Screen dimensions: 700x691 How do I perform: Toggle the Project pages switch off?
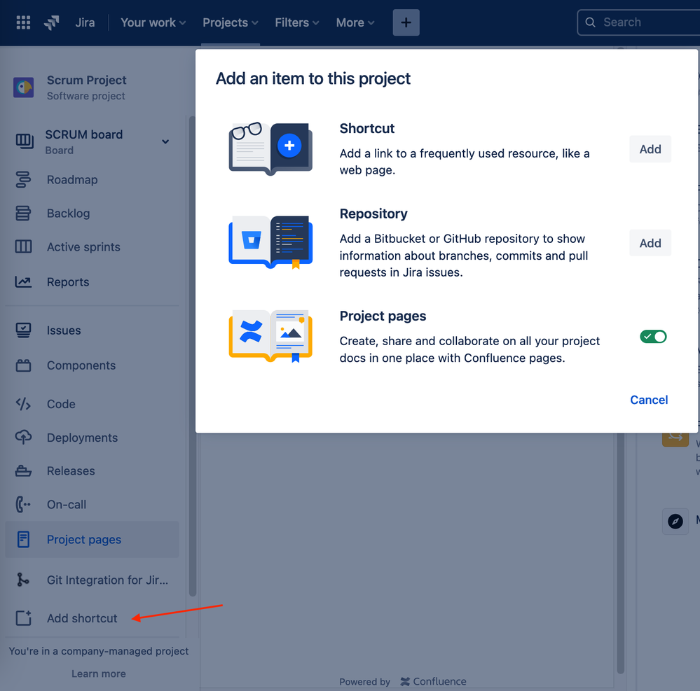point(653,336)
